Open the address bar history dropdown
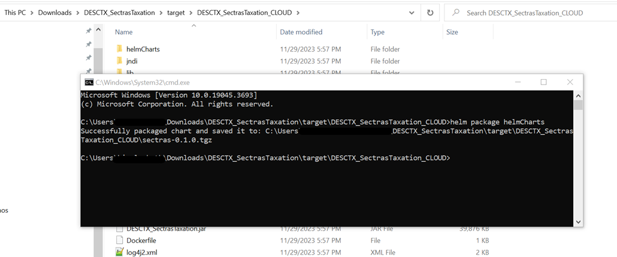 [x=411, y=13]
